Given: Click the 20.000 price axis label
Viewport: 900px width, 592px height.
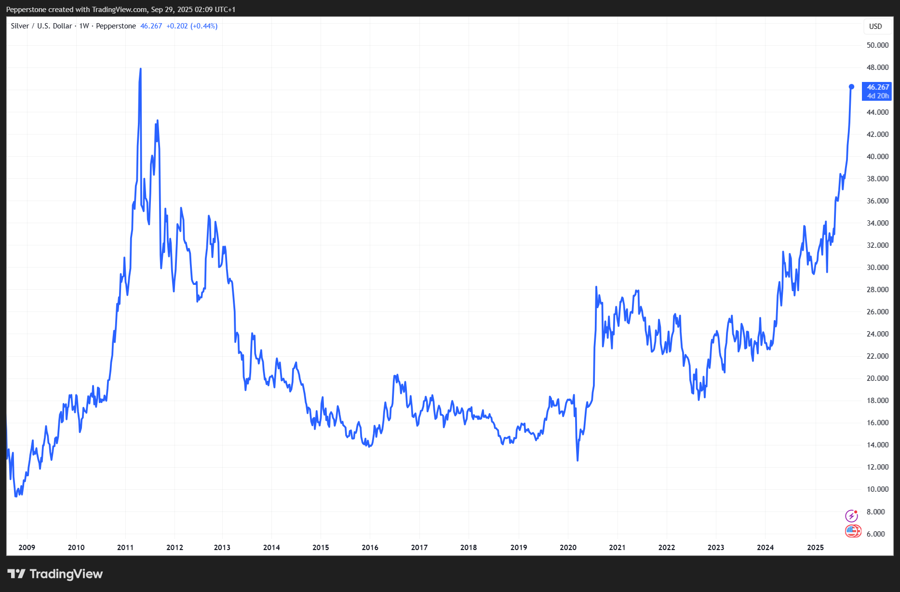Looking at the screenshot, I should 877,378.
